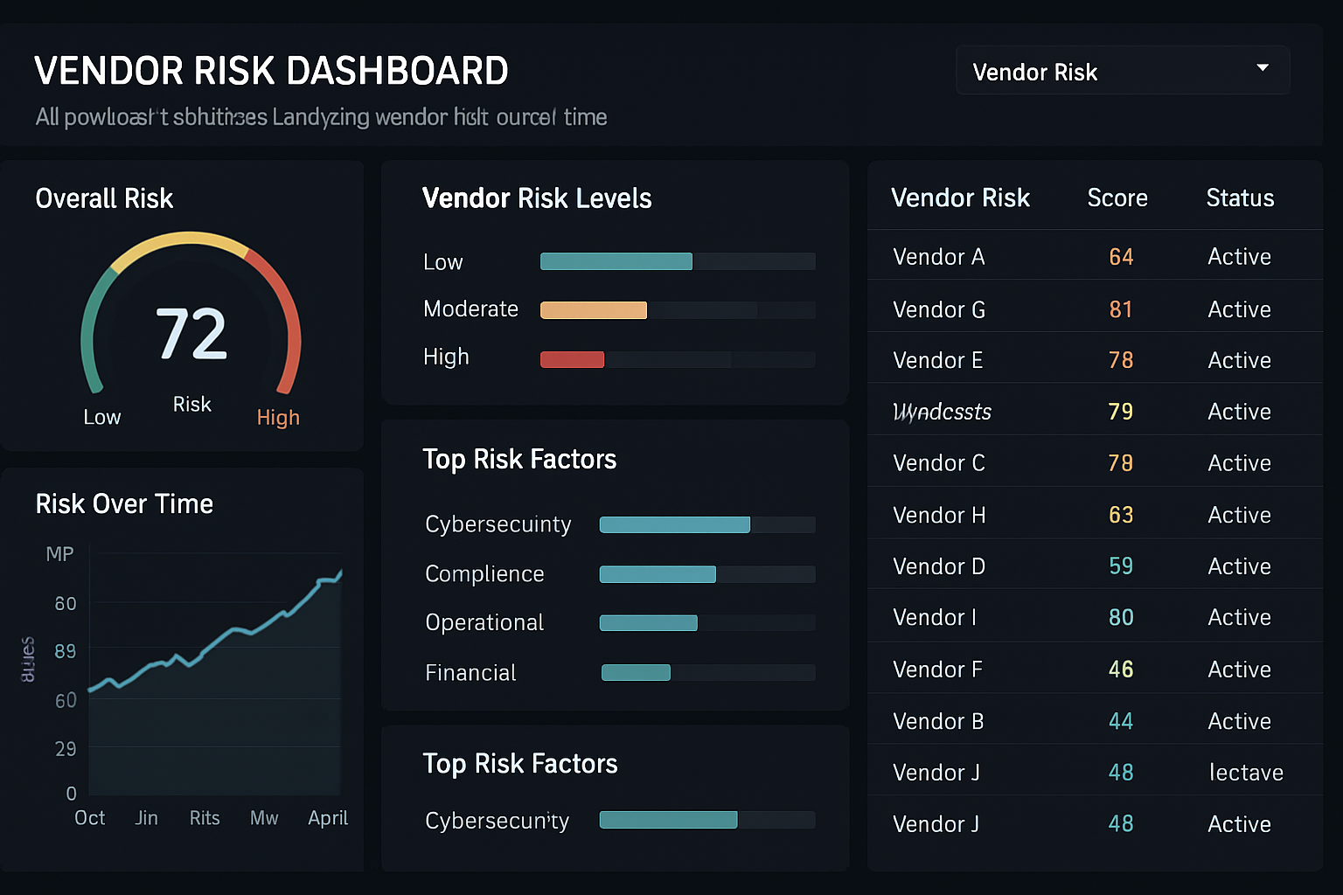Click the Compliance risk factor bar
The height and width of the screenshot is (895, 1343).
658,573
